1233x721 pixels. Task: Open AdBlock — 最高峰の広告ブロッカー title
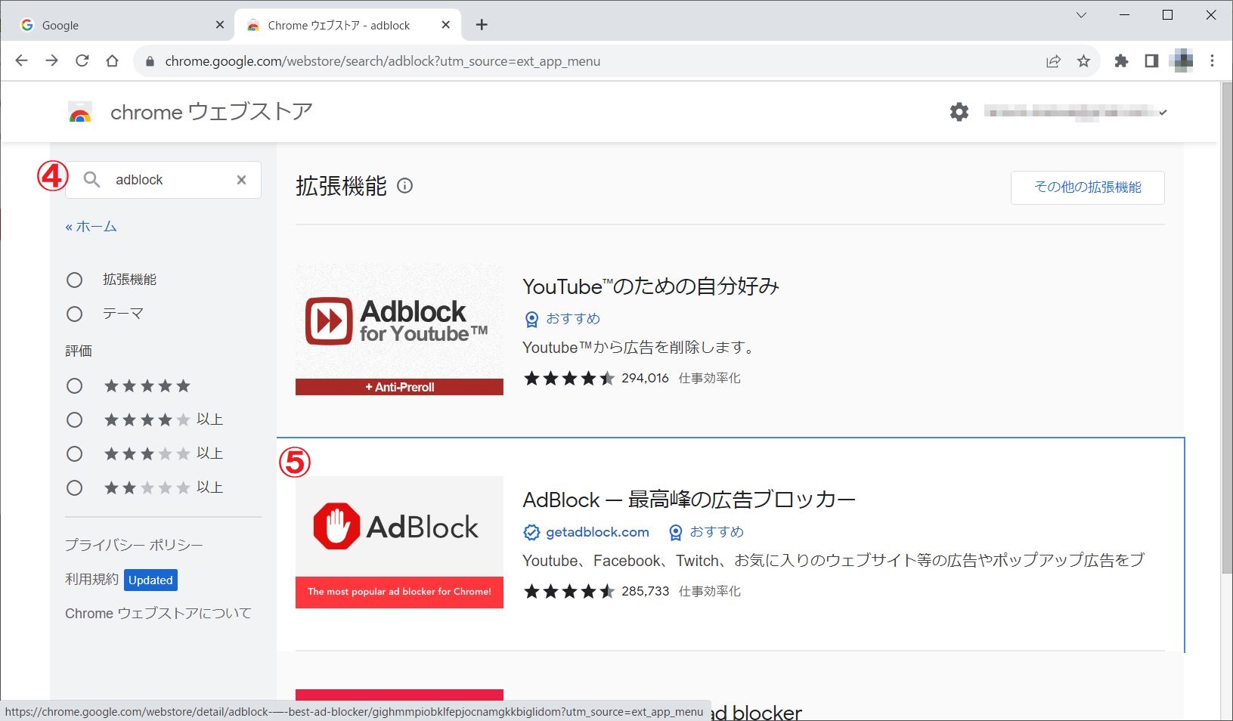click(689, 500)
